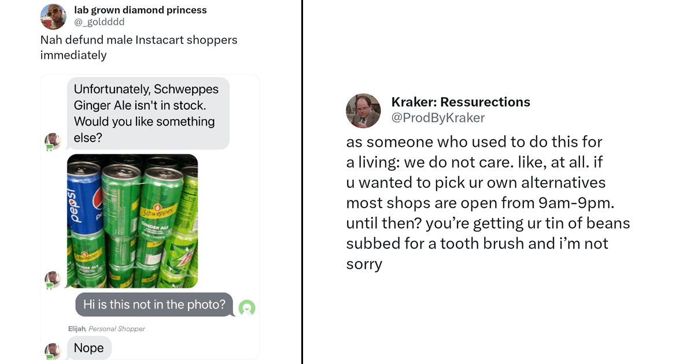Click the @_goldddd handle
Viewport: 694px width, 364px height.
pyautogui.click(x=99, y=22)
